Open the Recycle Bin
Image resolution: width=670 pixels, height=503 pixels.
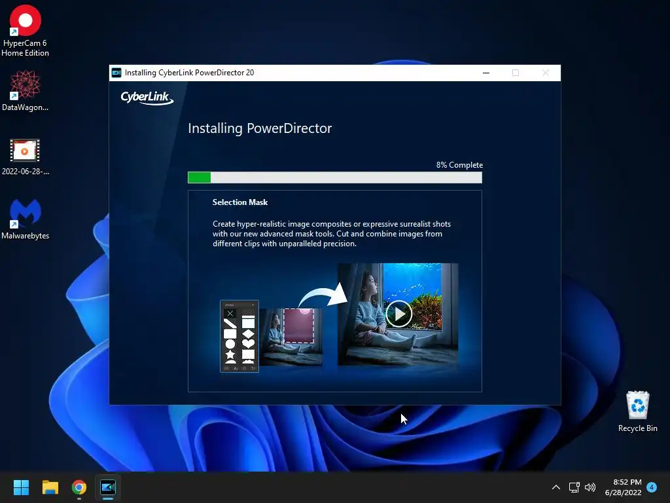pos(637,411)
